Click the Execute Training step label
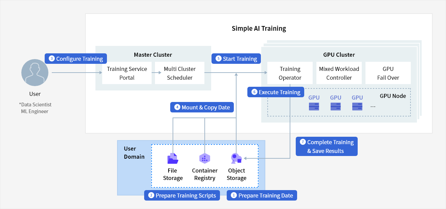The image size is (446, 209). [275, 92]
